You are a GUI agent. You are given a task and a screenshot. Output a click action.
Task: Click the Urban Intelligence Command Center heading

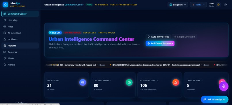[92, 39]
